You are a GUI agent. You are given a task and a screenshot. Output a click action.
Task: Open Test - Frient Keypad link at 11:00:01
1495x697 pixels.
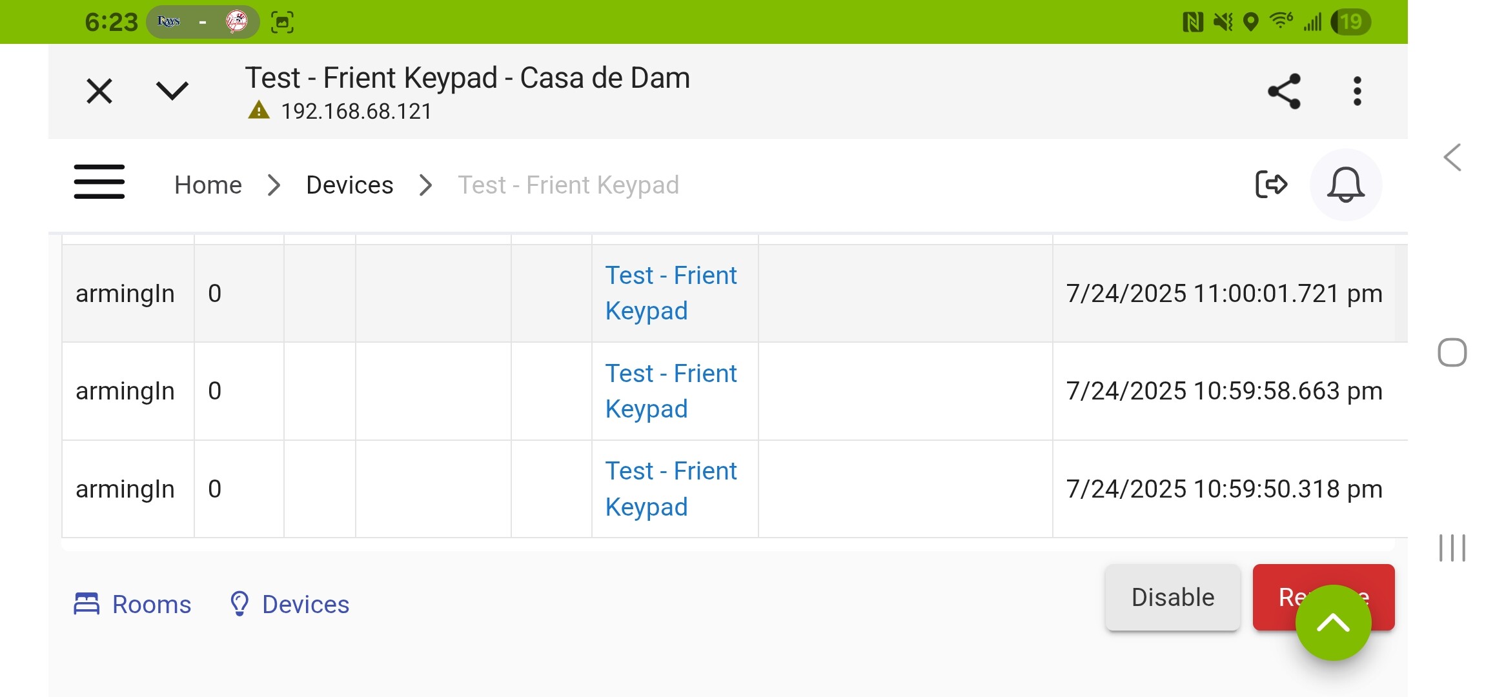click(671, 293)
